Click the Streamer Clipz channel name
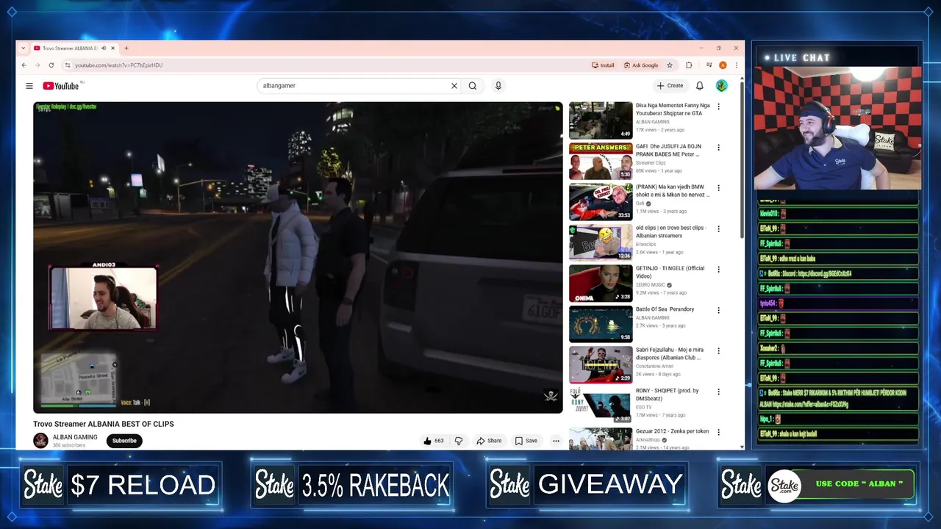The width and height of the screenshot is (941, 529). click(651, 162)
